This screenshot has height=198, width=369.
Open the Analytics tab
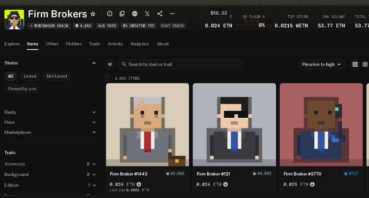pos(140,44)
